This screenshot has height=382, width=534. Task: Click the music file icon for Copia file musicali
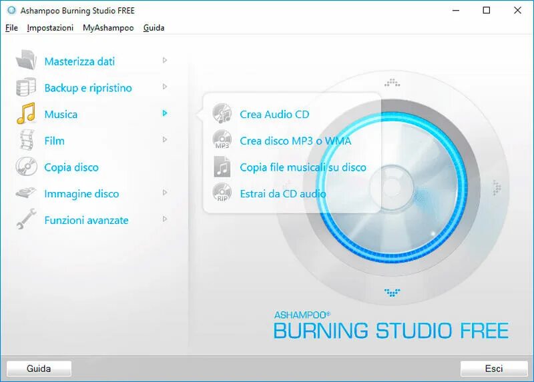[x=222, y=167]
